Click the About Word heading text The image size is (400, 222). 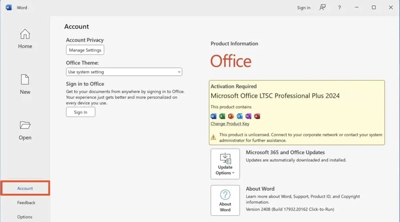point(260,189)
